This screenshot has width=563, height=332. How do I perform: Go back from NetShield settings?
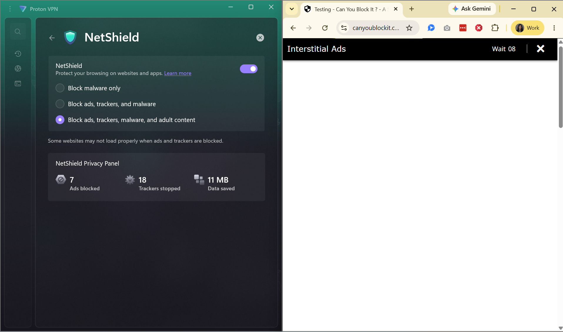click(x=52, y=38)
